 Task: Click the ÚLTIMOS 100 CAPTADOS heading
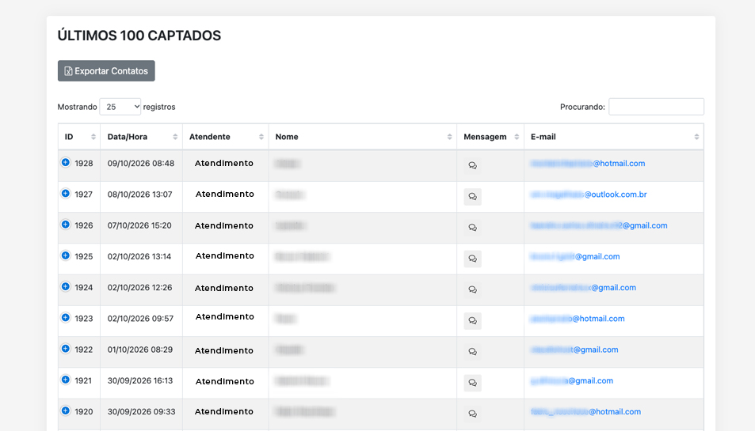139,36
